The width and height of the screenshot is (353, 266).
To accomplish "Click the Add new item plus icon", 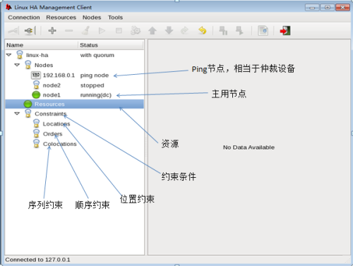I will point(52,30).
